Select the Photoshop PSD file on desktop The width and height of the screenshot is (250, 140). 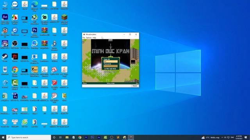click(x=15, y=97)
